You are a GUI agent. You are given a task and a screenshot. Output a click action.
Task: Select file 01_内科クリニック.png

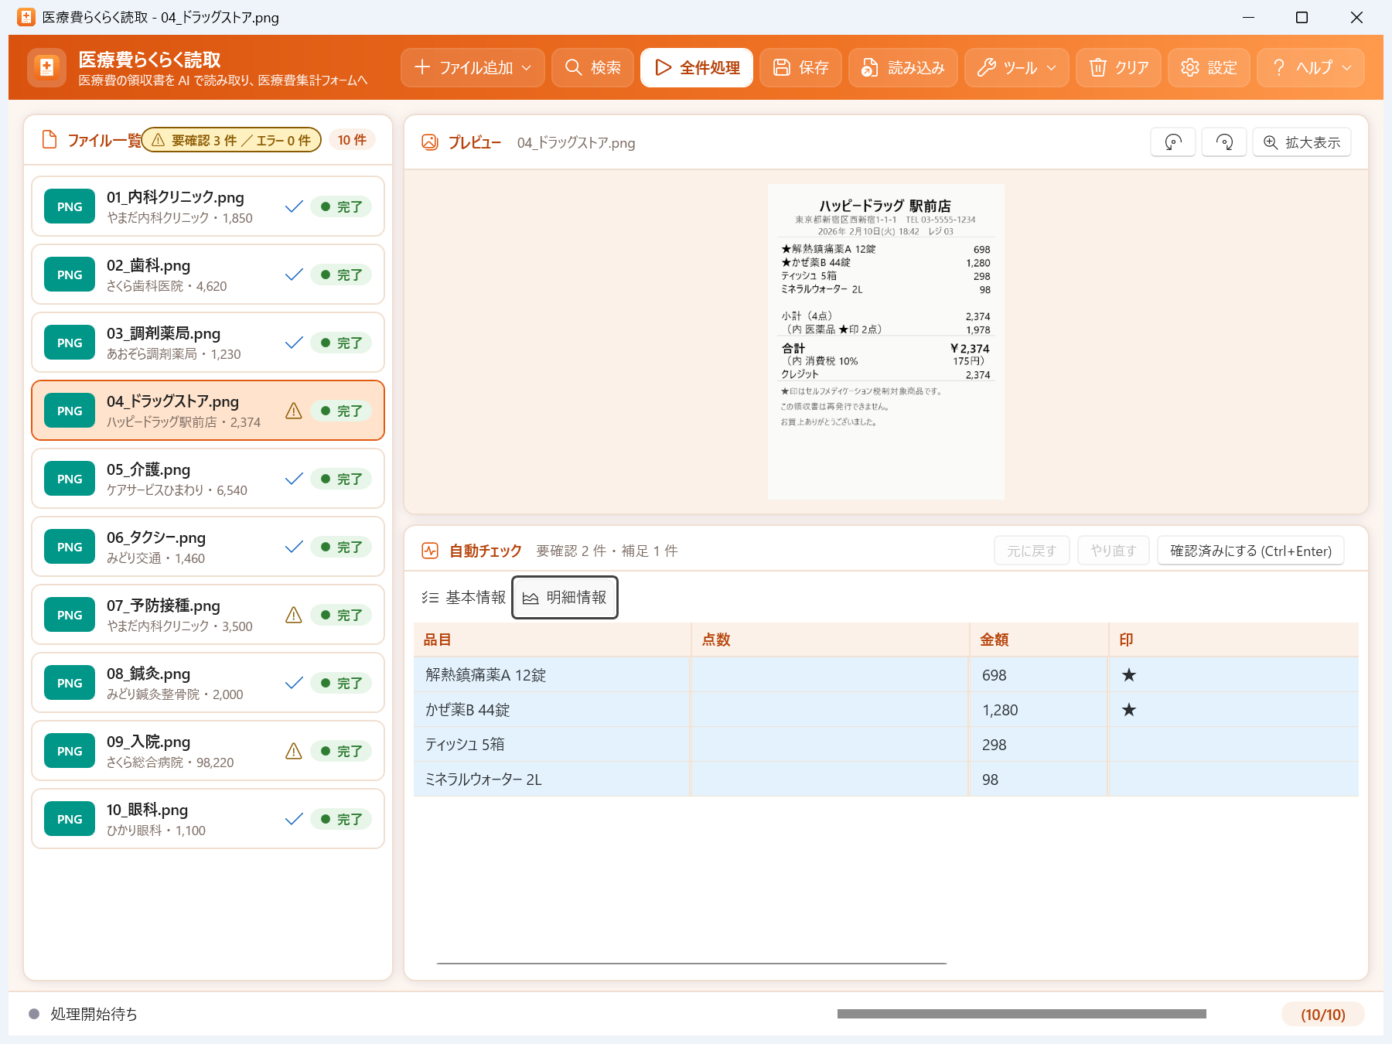pos(208,206)
